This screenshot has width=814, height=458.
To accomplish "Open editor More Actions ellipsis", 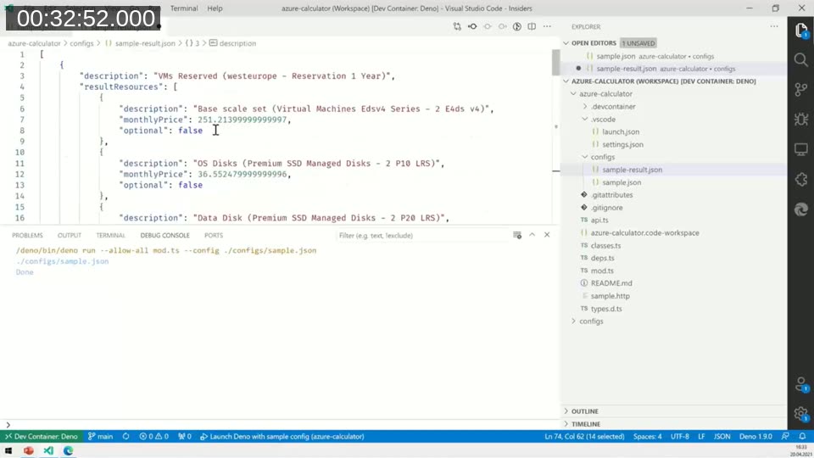I will coord(547,26).
